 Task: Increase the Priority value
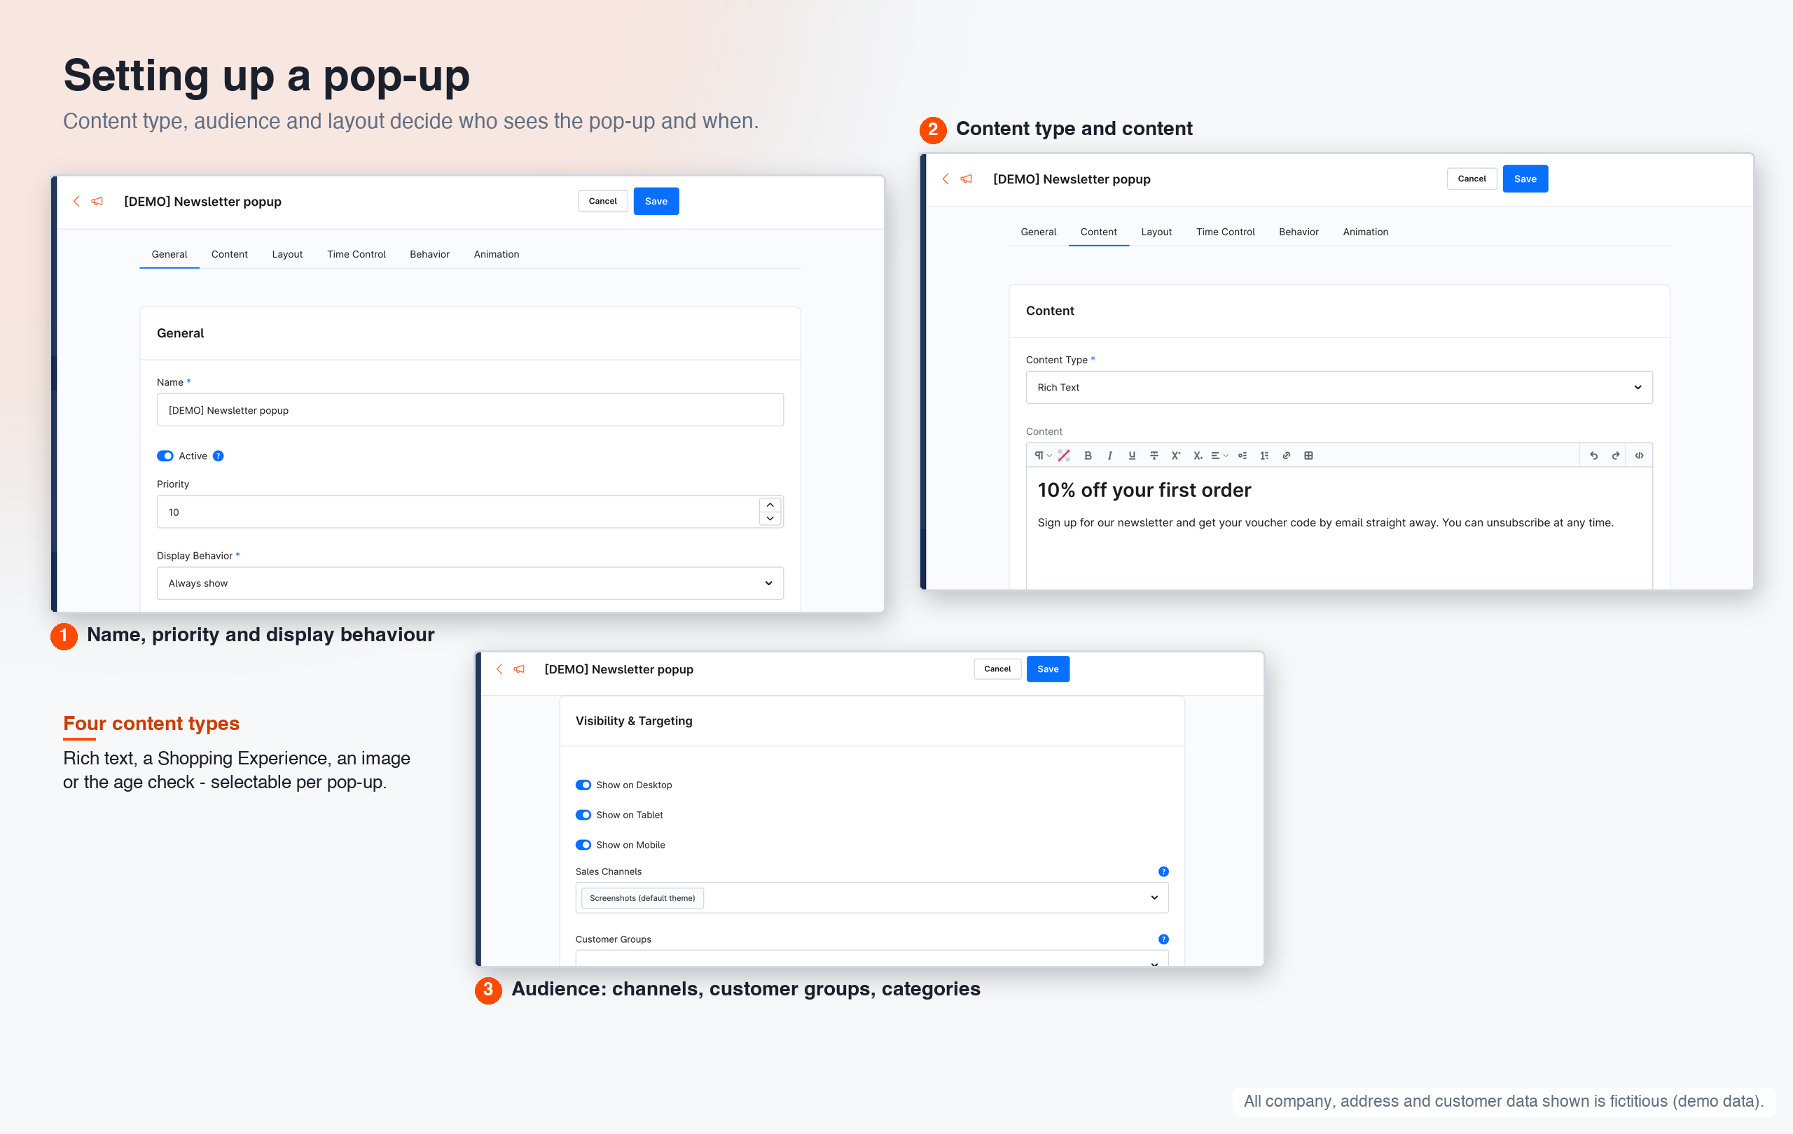pyautogui.click(x=770, y=505)
